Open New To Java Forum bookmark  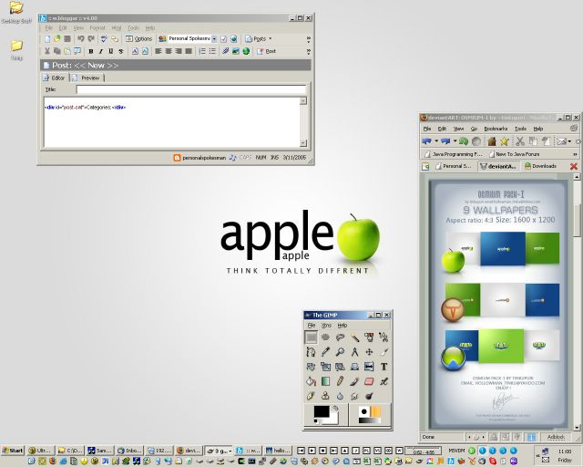click(514, 154)
